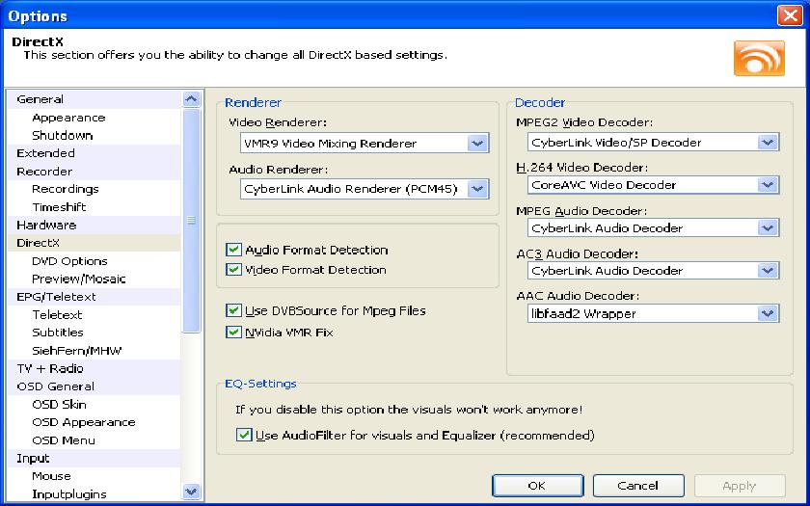Toggle Audio Format Detection checkbox

233,250
